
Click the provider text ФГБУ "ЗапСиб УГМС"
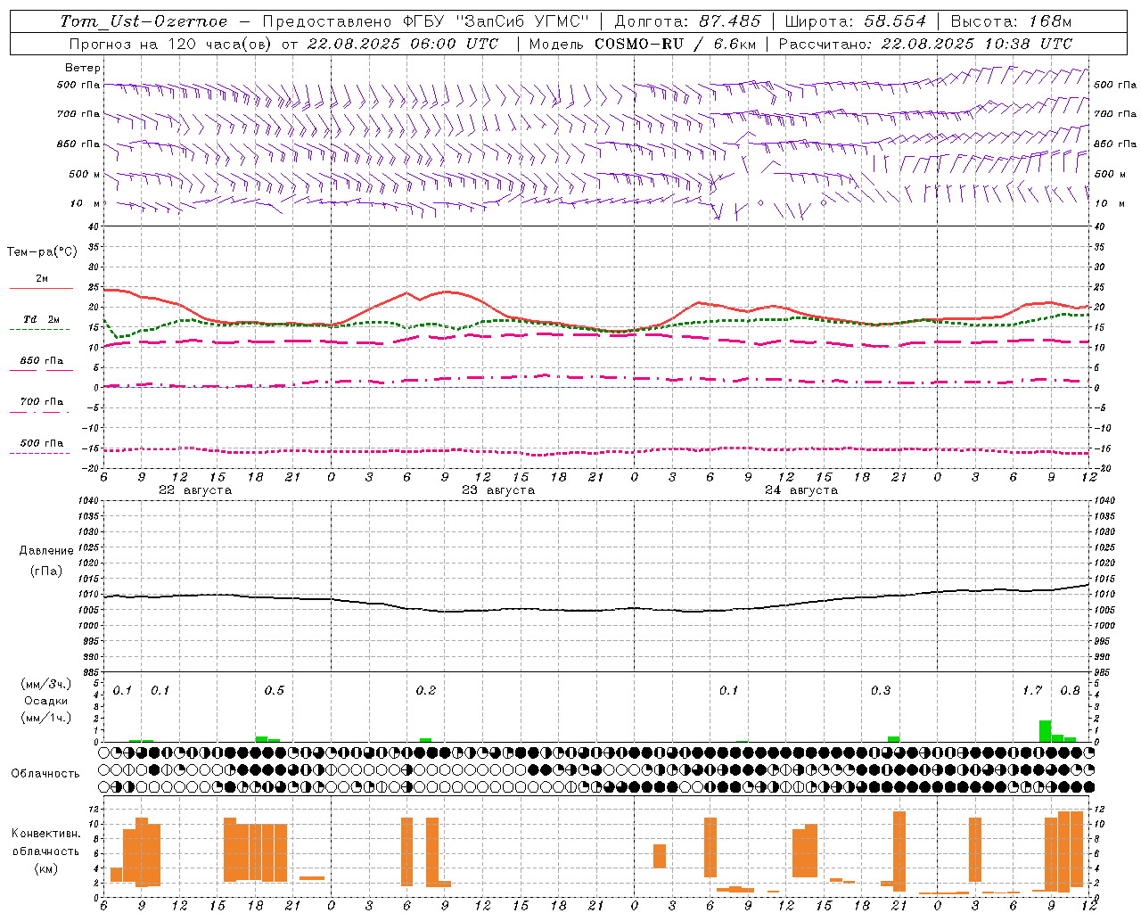(x=497, y=21)
